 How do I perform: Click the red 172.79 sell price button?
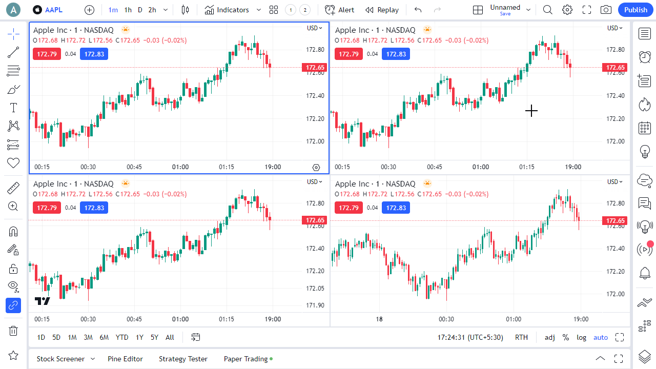click(x=47, y=54)
